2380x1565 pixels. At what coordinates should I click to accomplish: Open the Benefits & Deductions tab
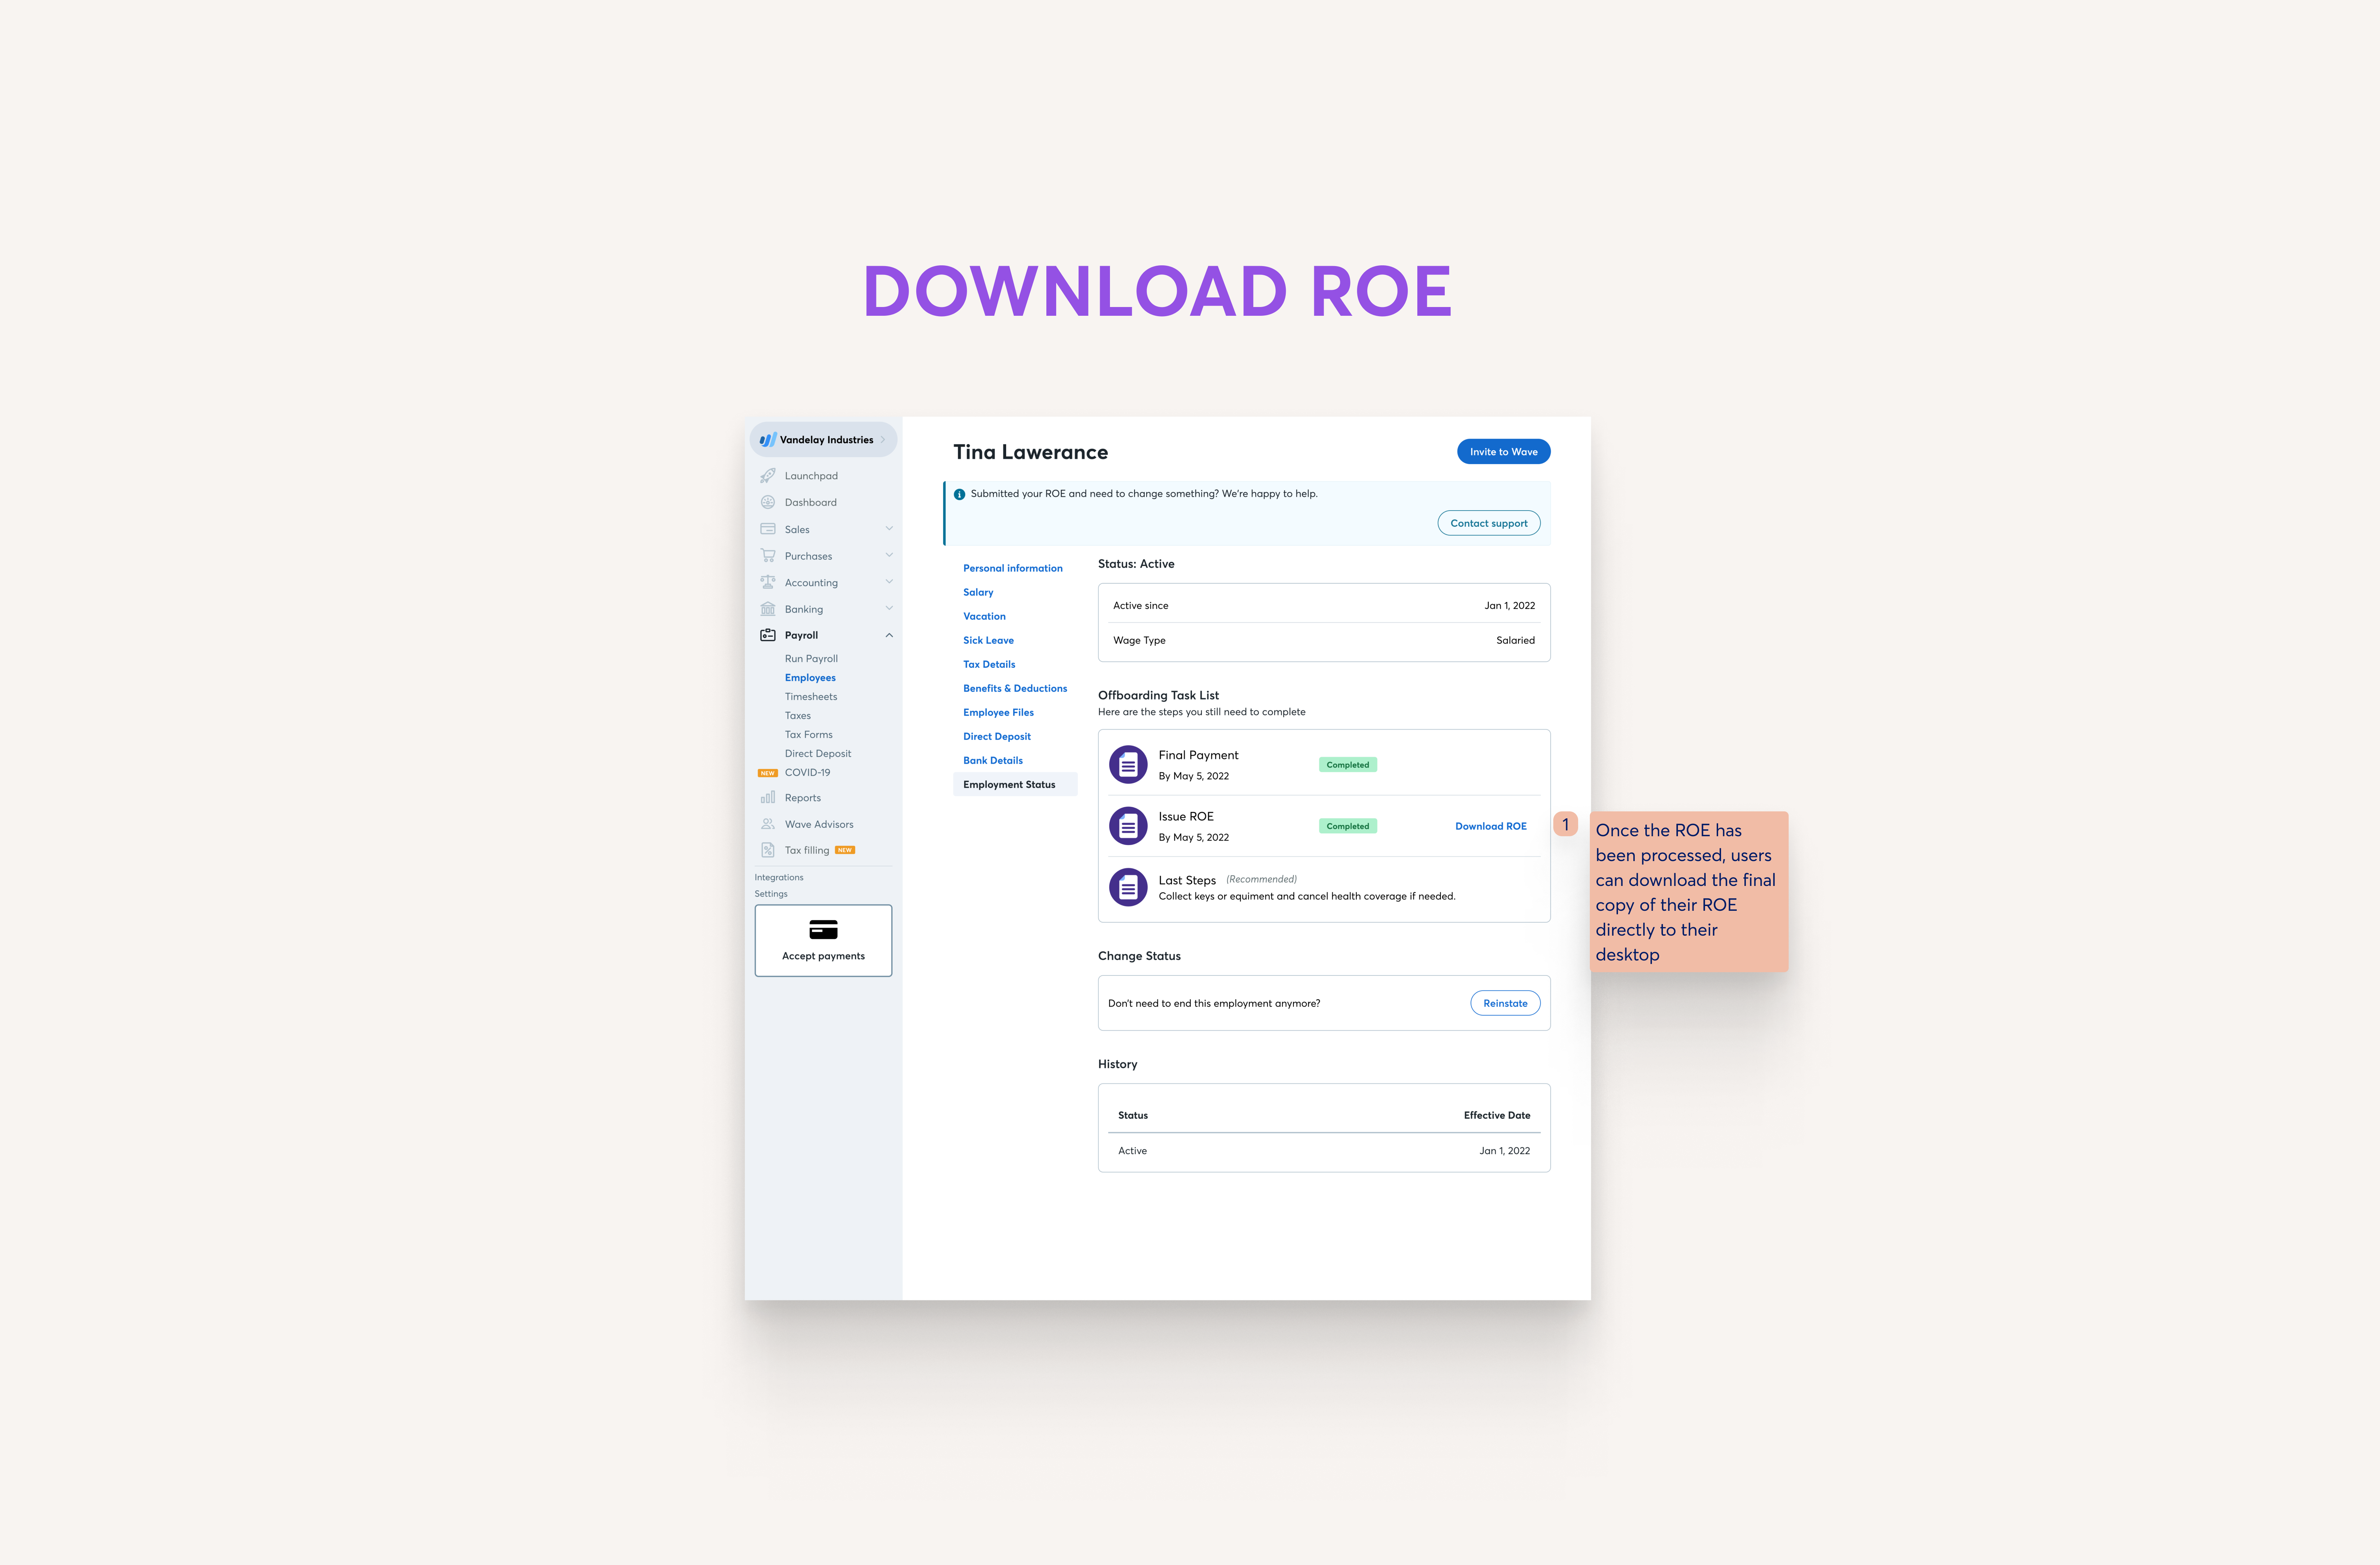point(1015,688)
